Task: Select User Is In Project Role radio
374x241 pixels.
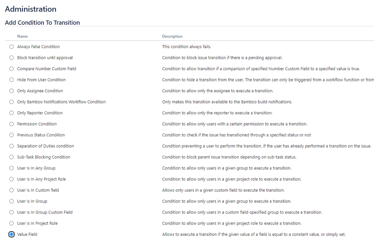Action: coord(12,223)
